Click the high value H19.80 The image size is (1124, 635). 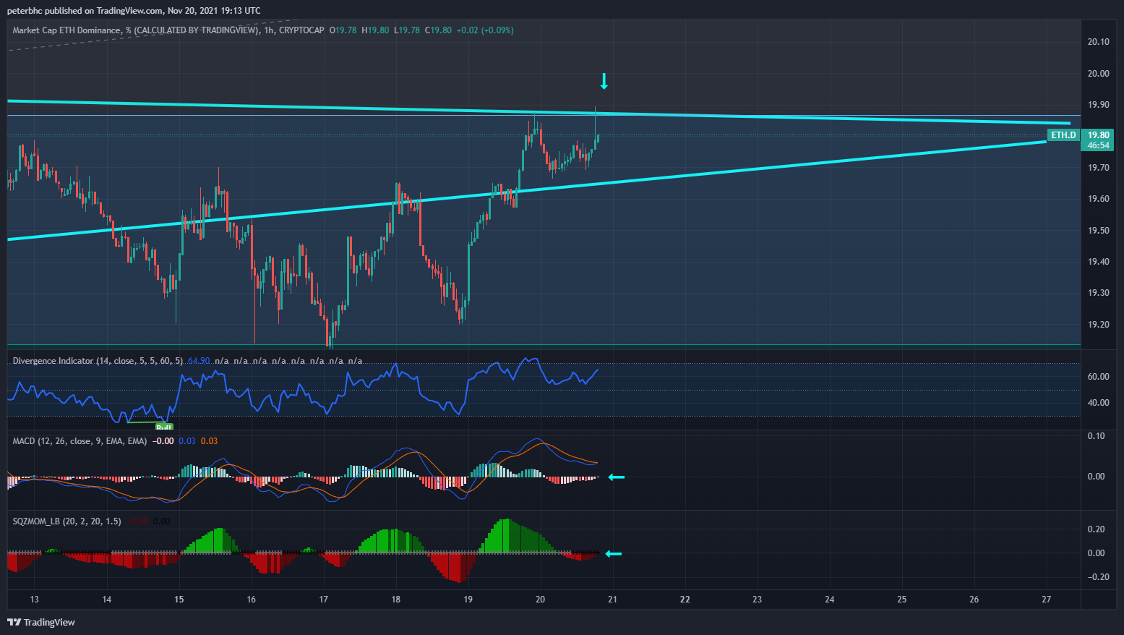(375, 30)
